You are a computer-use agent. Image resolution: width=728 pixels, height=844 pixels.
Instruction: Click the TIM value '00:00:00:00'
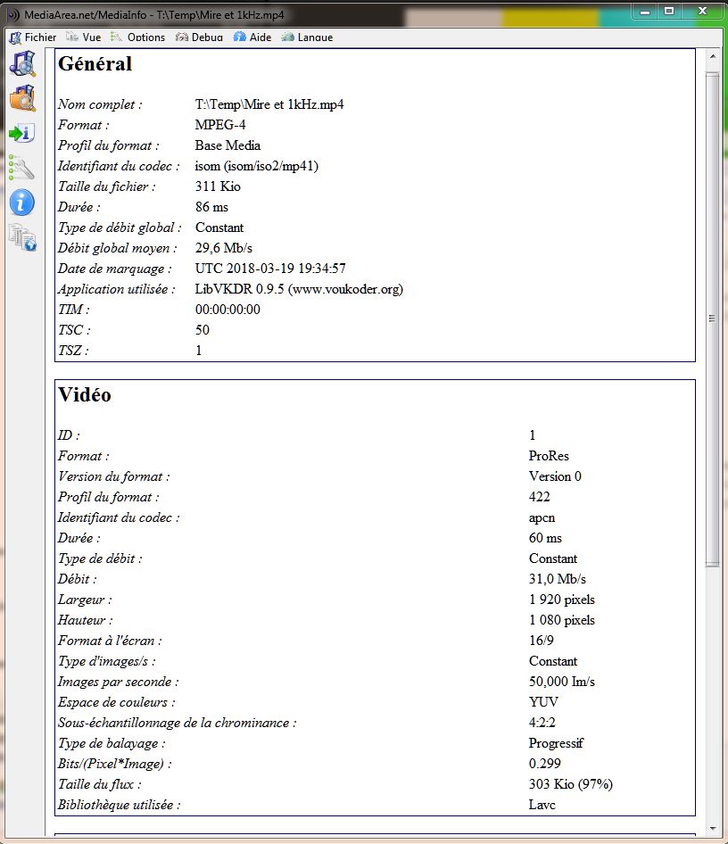point(227,310)
